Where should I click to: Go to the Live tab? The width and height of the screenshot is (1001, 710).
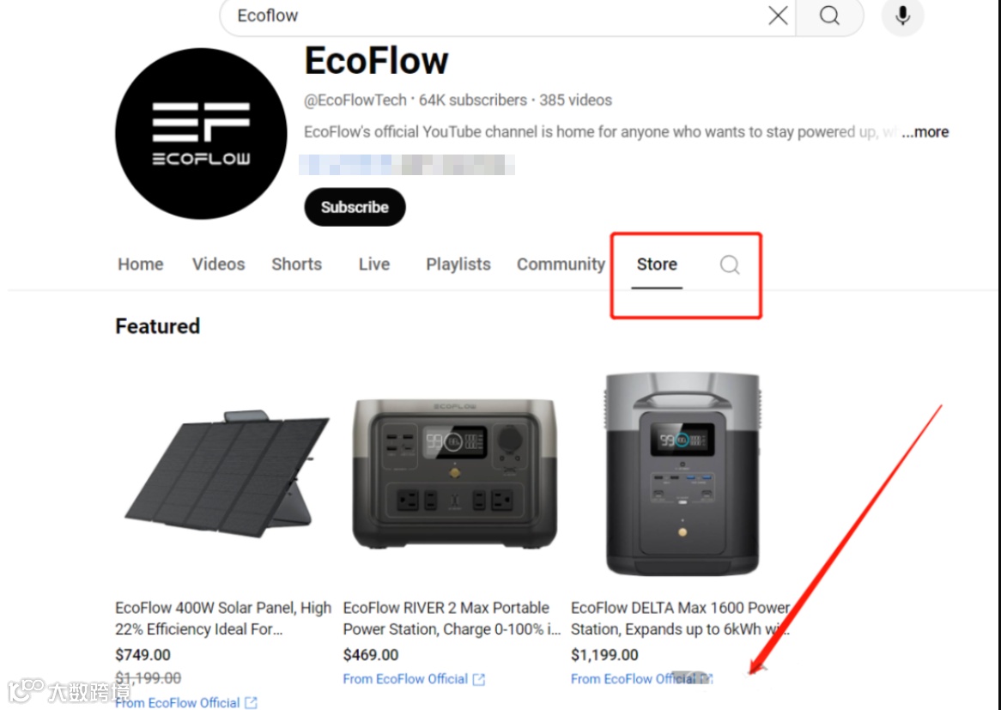click(x=374, y=264)
